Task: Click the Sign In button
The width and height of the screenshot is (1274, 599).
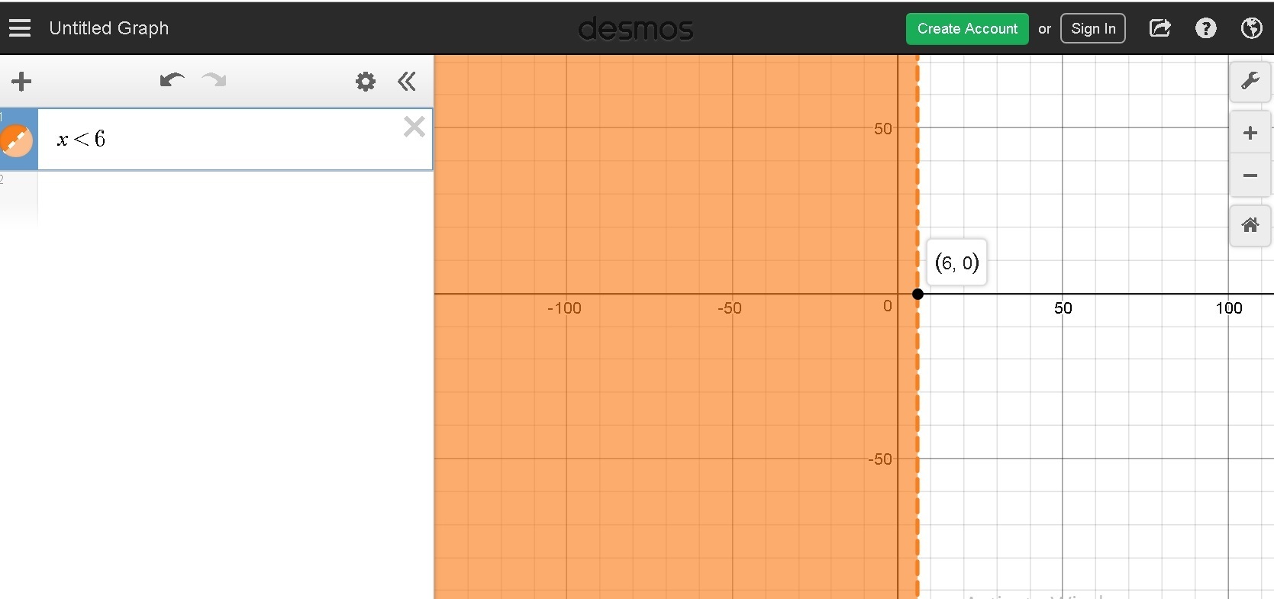Action: (1093, 29)
